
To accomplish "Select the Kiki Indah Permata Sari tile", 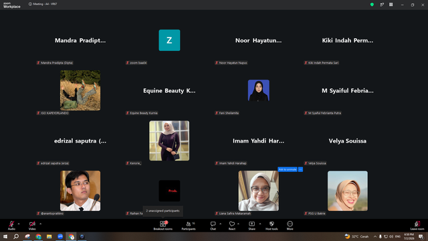I will point(348,40).
